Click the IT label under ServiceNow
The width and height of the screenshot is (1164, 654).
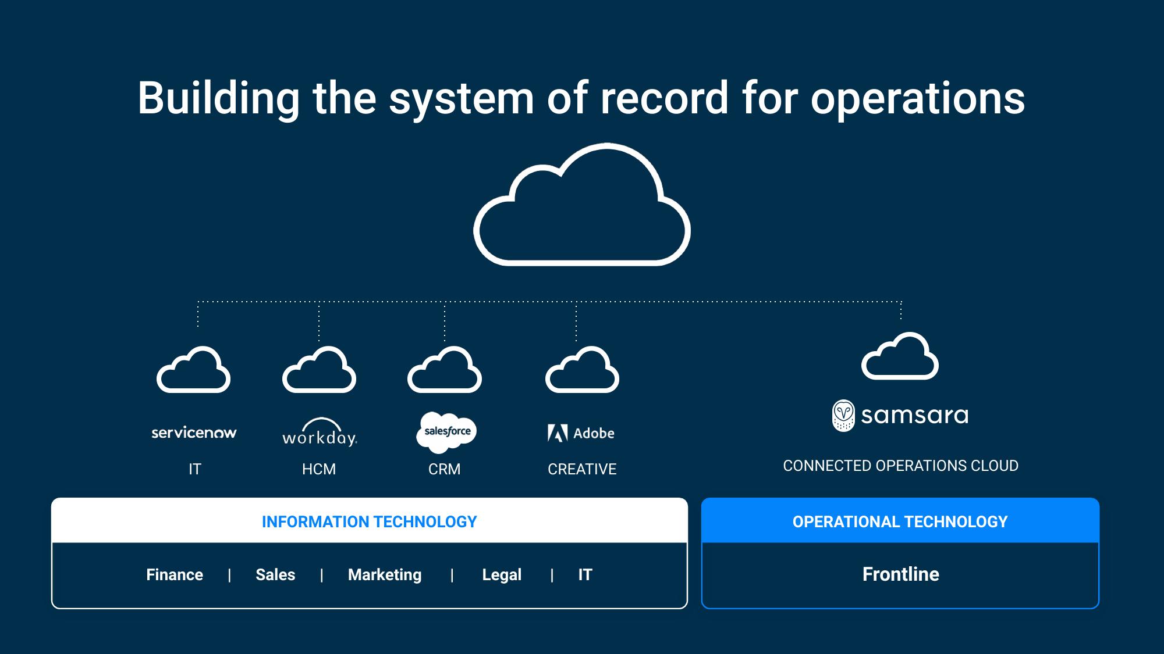click(x=195, y=469)
